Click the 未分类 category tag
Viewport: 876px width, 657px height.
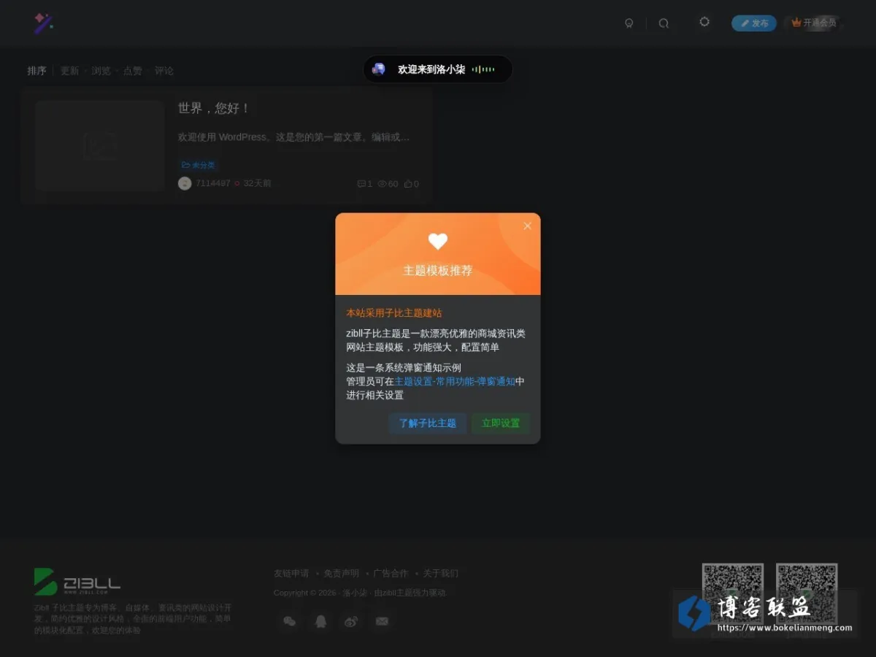(199, 166)
